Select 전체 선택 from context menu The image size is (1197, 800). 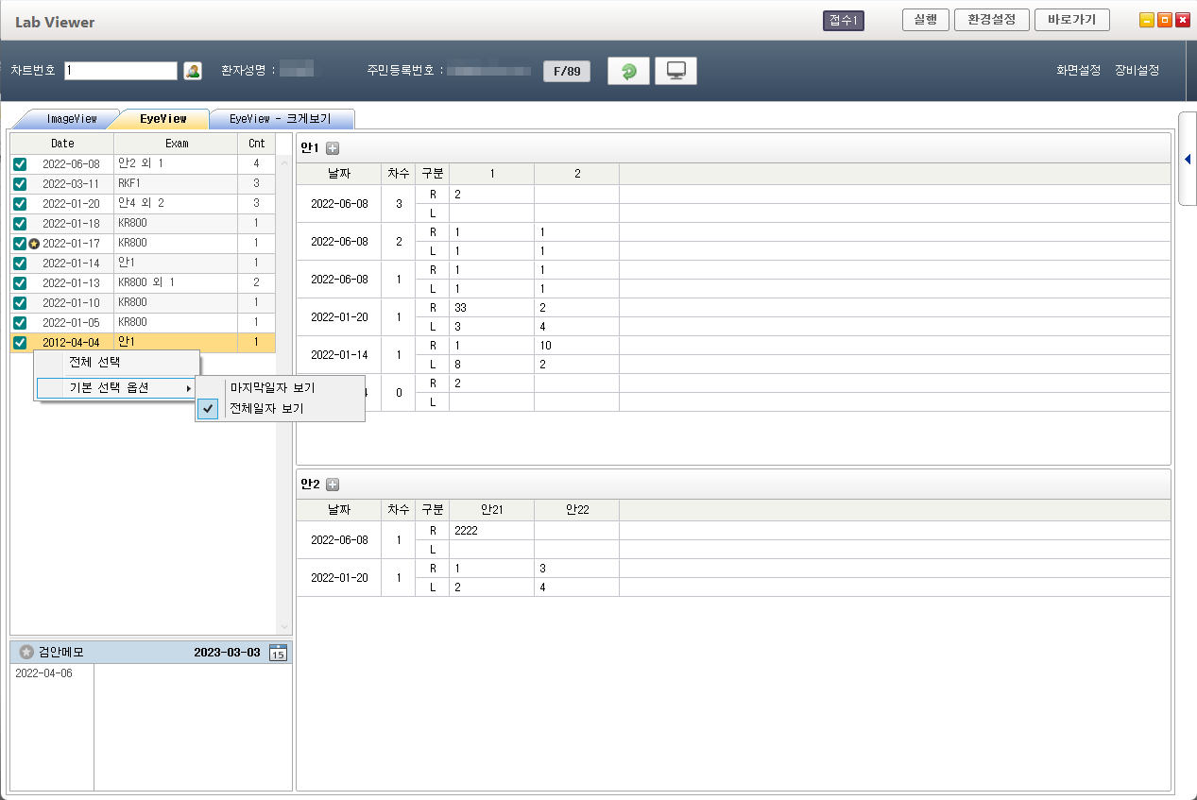94,363
